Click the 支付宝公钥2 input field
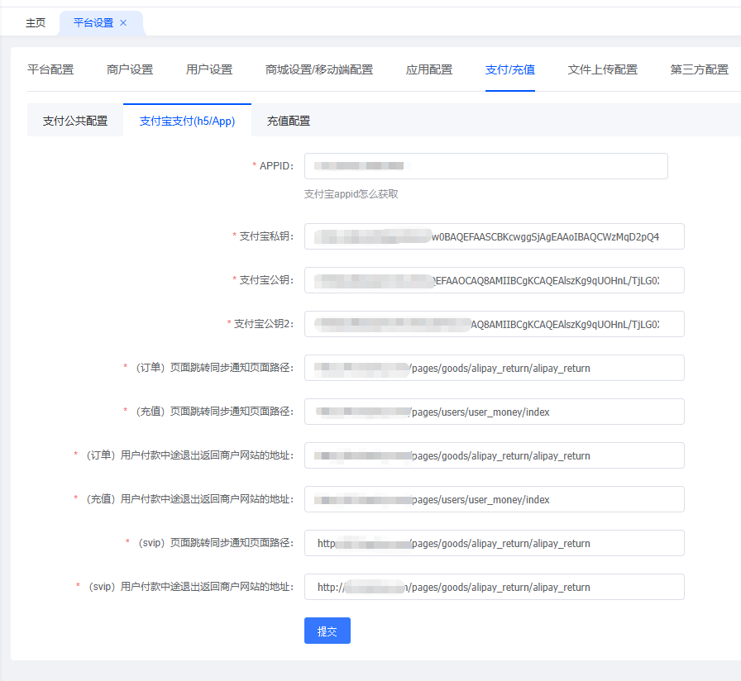The height and width of the screenshot is (681, 741). (x=494, y=324)
